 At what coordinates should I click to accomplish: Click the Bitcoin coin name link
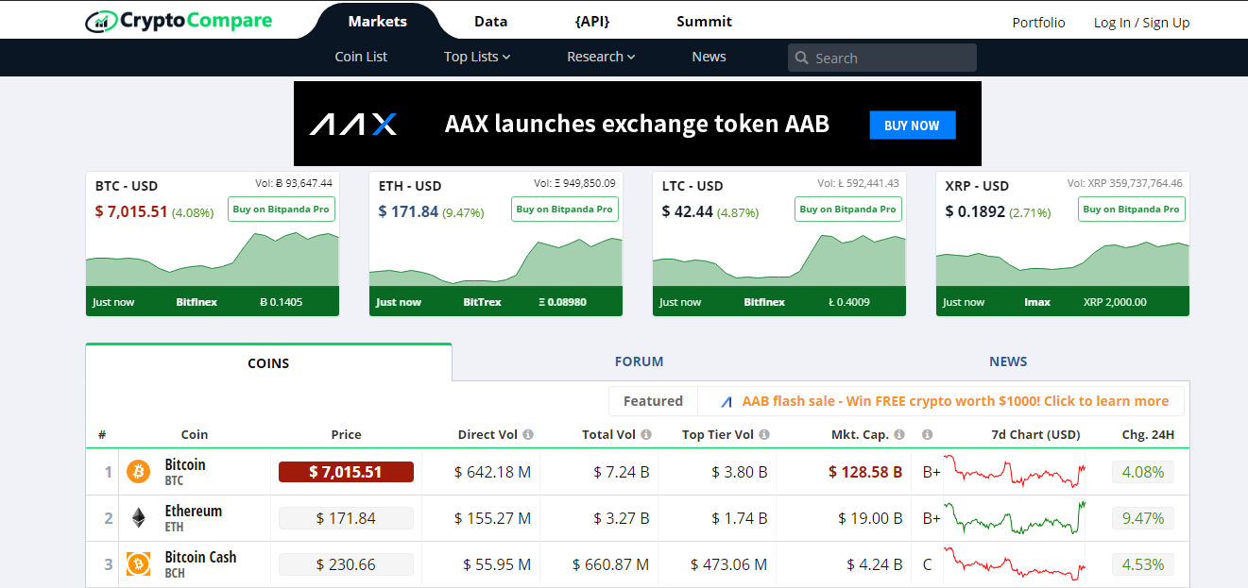tap(185, 464)
